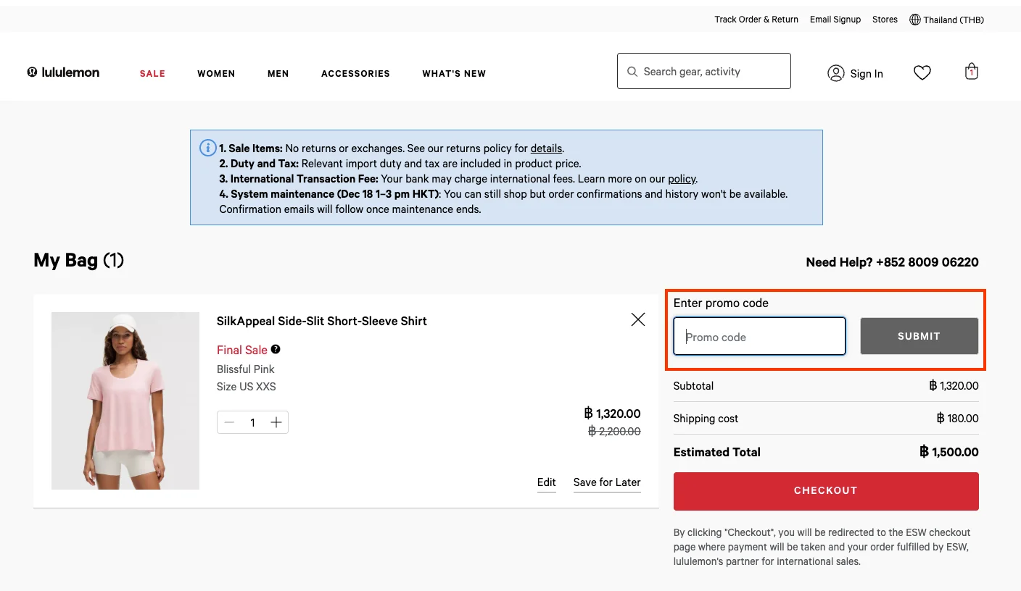This screenshot has width=1021, height=591.
Task: Open the Sign In account icon
Action: [x=835, y=72]
